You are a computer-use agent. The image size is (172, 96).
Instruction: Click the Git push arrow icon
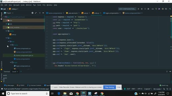159,9
